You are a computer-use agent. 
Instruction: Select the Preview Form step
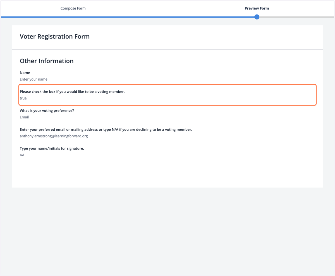point(257,8)
